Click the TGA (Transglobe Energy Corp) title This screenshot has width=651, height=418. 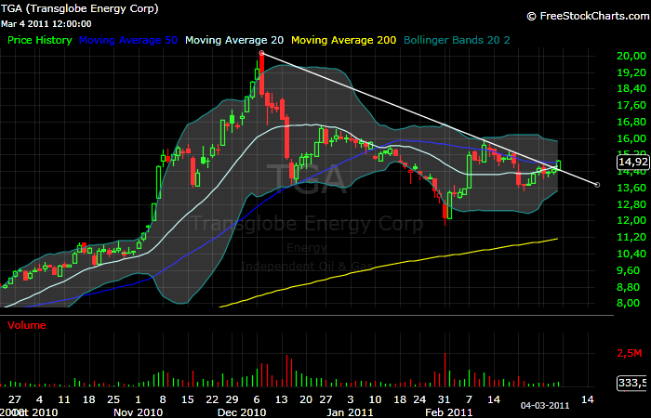click(79, 8)
